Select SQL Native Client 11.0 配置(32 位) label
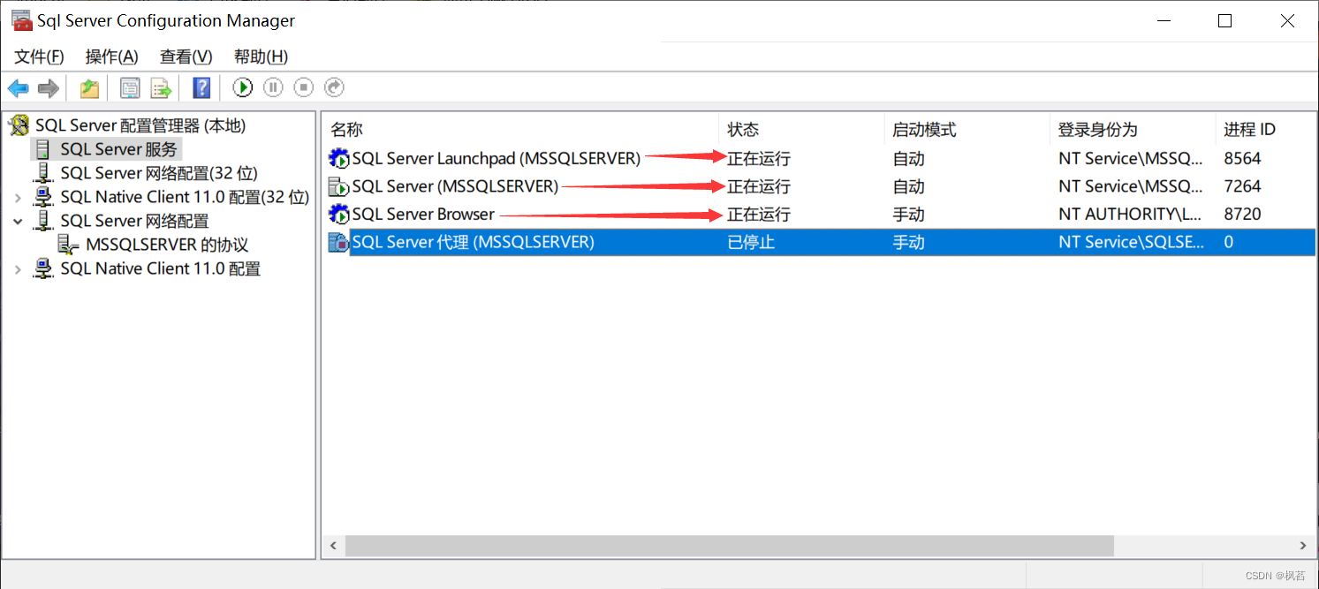 tap(185, 197)
